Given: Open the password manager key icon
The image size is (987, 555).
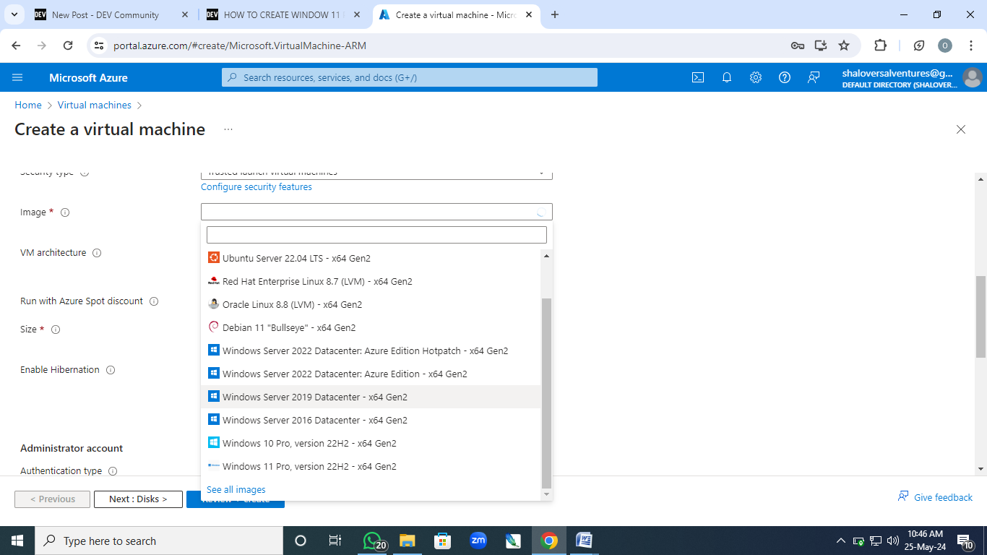Looking at the screenshot, I should (x=798, y=46).
